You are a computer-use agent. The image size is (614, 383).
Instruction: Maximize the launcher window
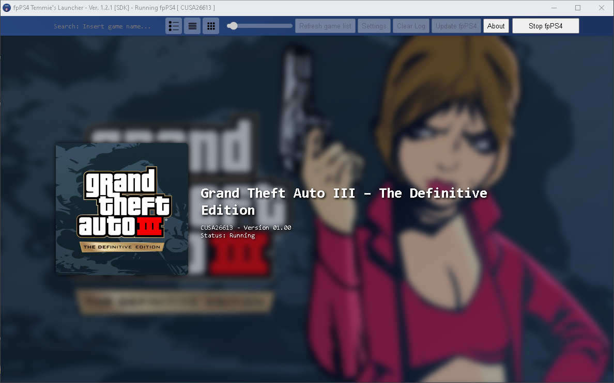(577, 8)
